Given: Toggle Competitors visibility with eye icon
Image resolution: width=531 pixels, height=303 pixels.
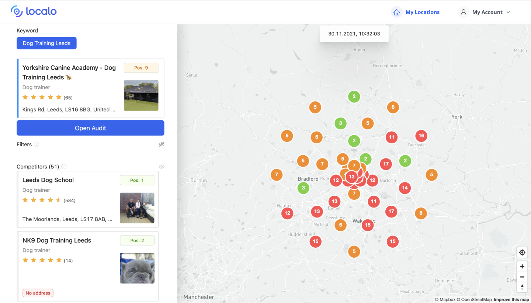Looking at the screenshot, I should pos(161,167).
